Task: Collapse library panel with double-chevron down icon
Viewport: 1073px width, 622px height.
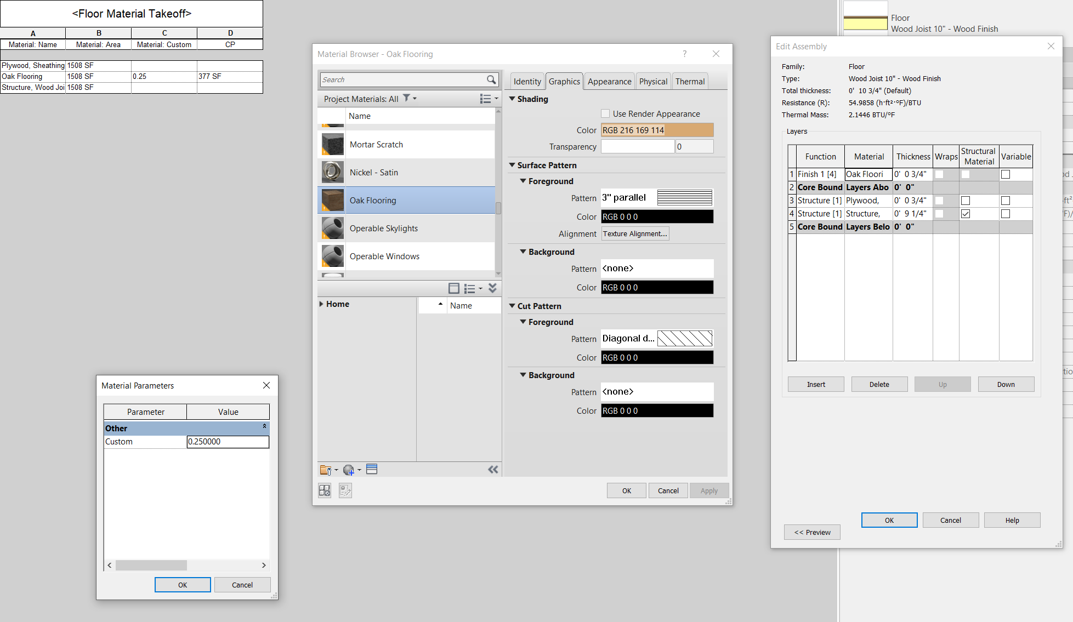Action: click(492, 288)
